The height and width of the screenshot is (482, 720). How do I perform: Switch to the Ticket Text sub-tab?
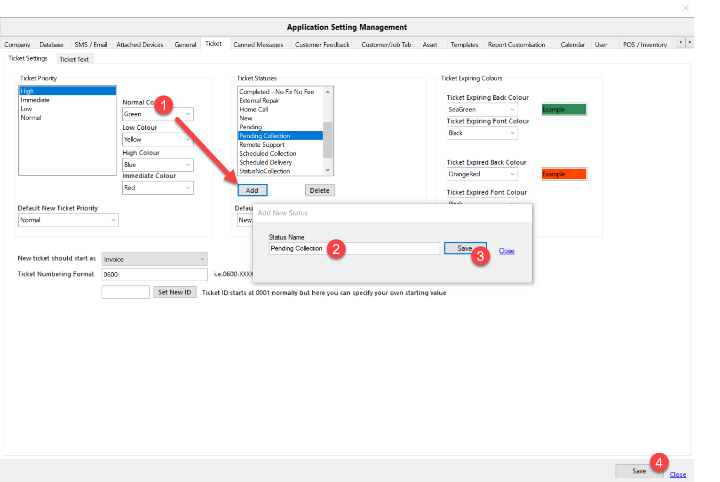point(74,59)
